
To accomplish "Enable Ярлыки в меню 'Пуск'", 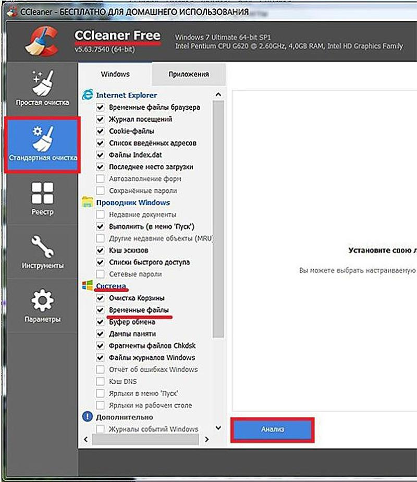I will (x=100, y=393).
